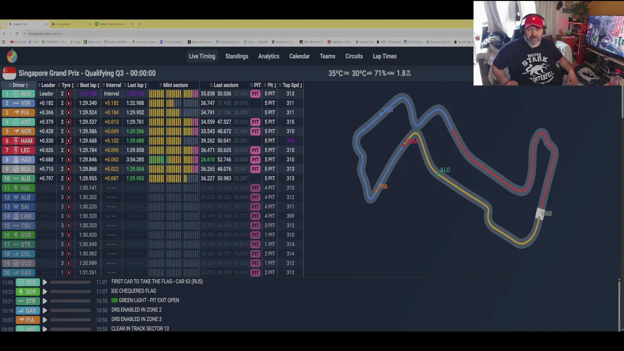
Task: Play the STR team radio clip
Action: [x=45, y=301]
